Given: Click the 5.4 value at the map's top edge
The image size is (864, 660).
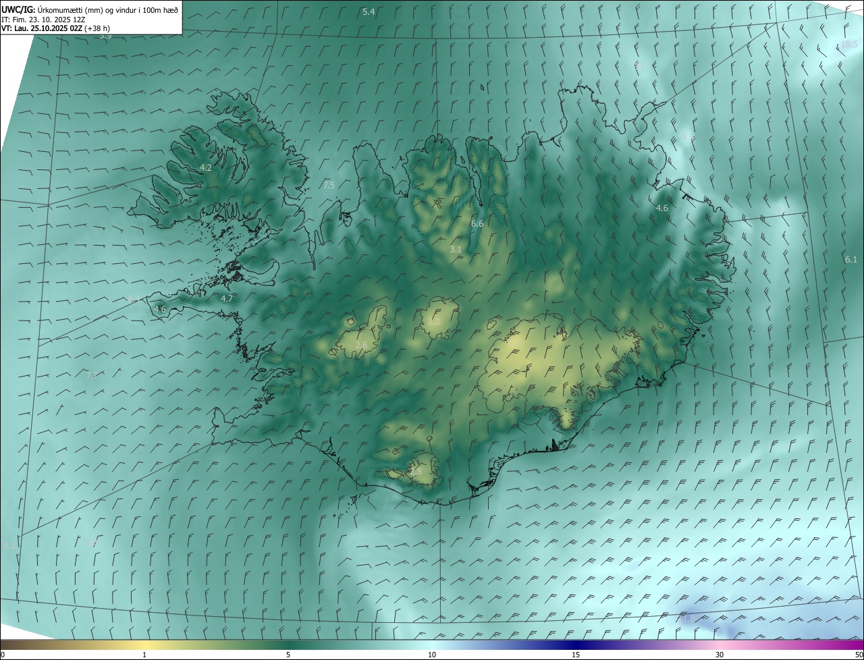Looking at the screenshot, I should (x=369, y=12).
